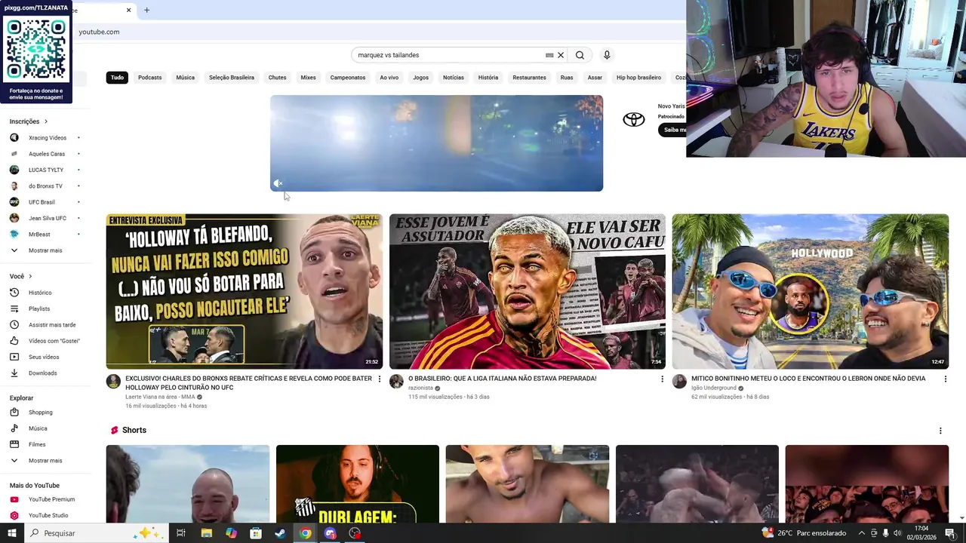Select the Podcasts filter chip
Viewport: 966px width, 543px height.
tap(149, 78)
